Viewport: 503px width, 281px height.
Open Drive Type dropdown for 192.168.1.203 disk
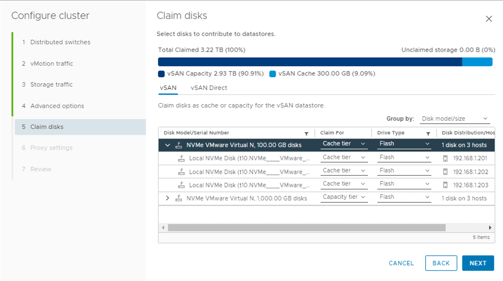(x=404, y=184)
